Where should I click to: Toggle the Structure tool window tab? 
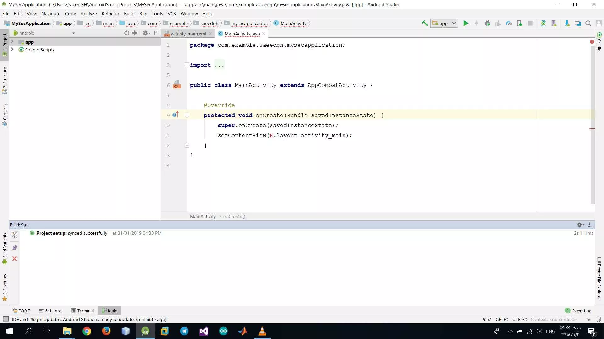tap(4, 80)
